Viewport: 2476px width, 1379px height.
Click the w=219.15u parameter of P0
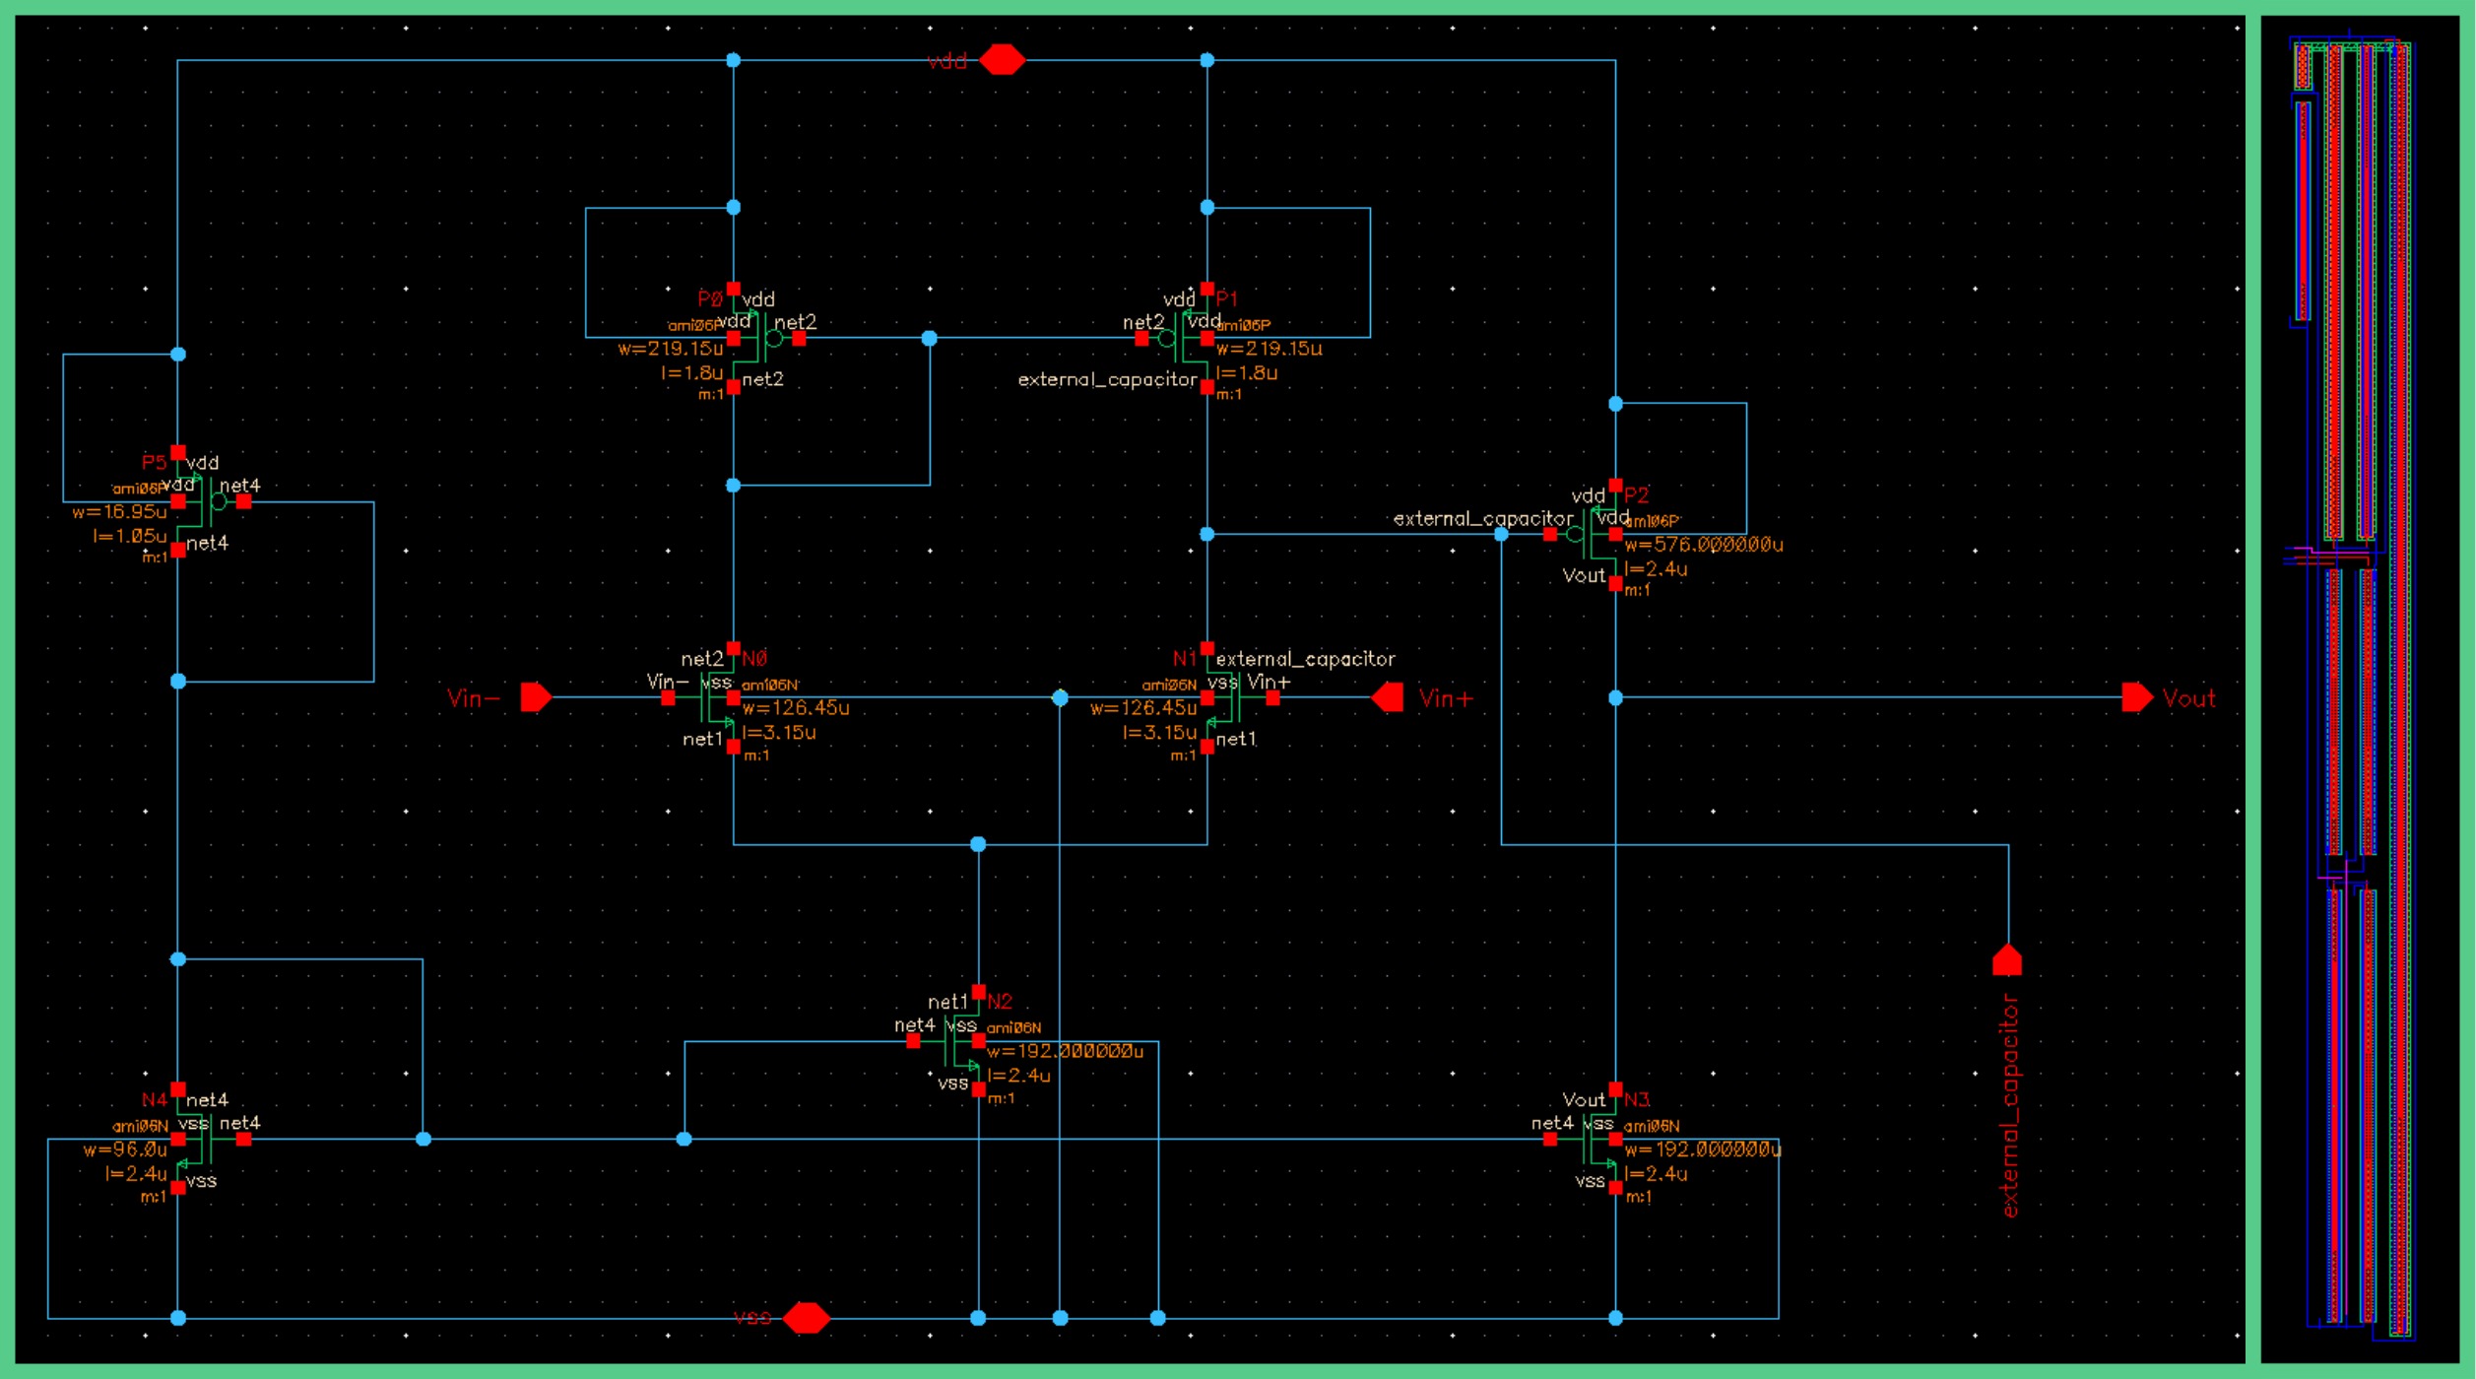point(671,349)
